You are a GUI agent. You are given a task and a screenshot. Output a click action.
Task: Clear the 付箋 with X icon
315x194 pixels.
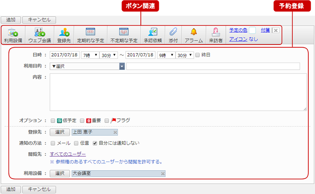pyautogui.click(x=275, y=30)
